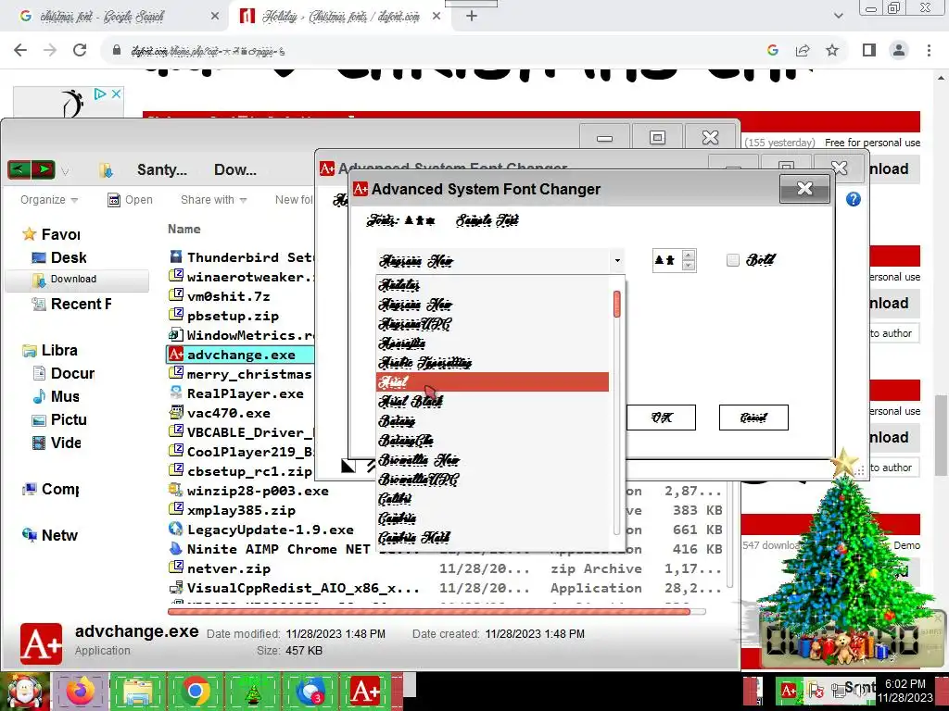Image resolution: width=949 pixels, height=711 pixels.
Task: Reload the dafont page in Chrome
Action: pyautogui.click(x=80, y=50)
